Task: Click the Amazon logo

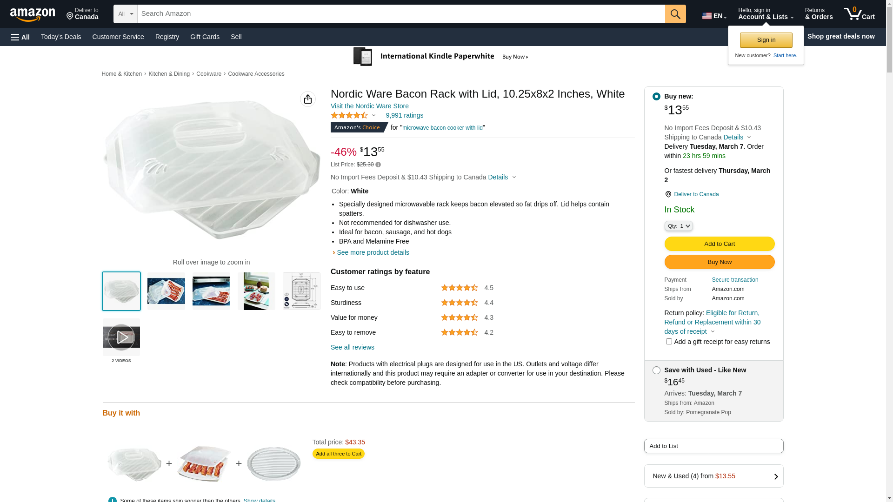Action: (33, 15)
